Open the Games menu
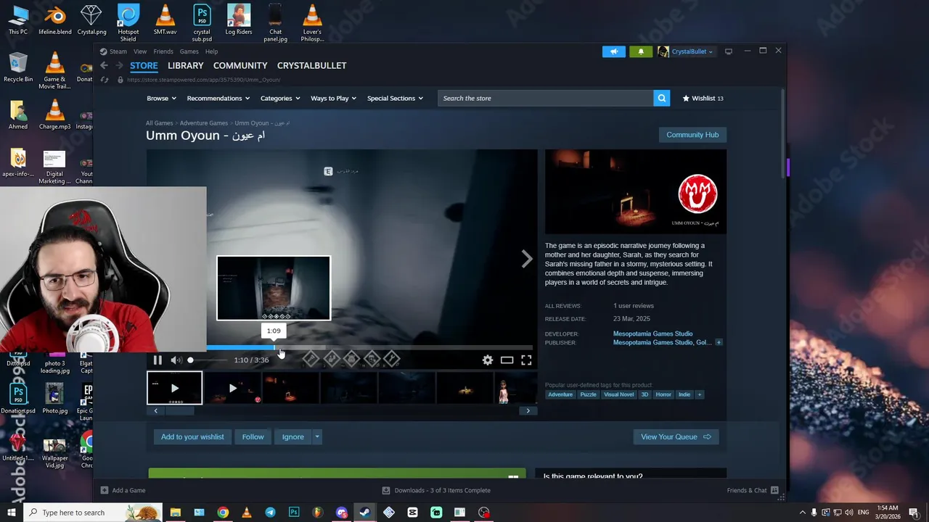 pos(189,51)
